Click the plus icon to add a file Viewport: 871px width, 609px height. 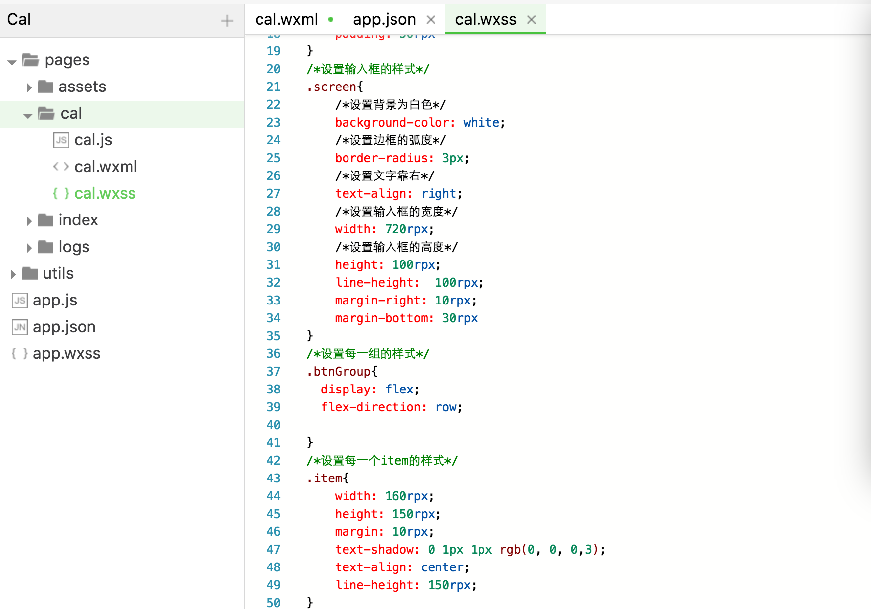227,21
